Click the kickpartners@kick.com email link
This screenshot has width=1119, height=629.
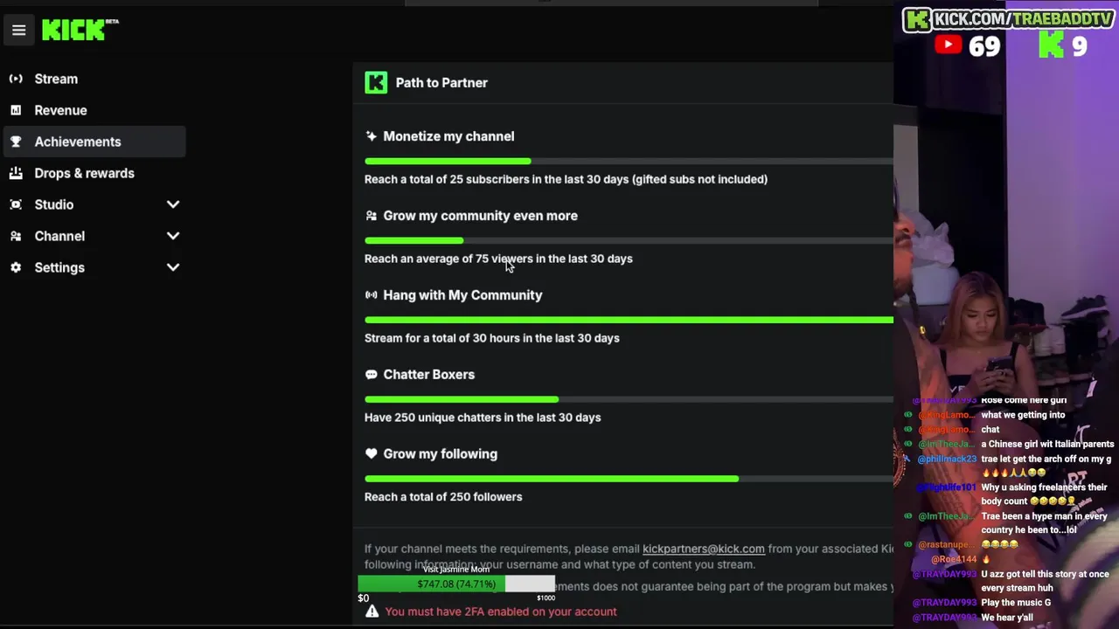(703, 549)
